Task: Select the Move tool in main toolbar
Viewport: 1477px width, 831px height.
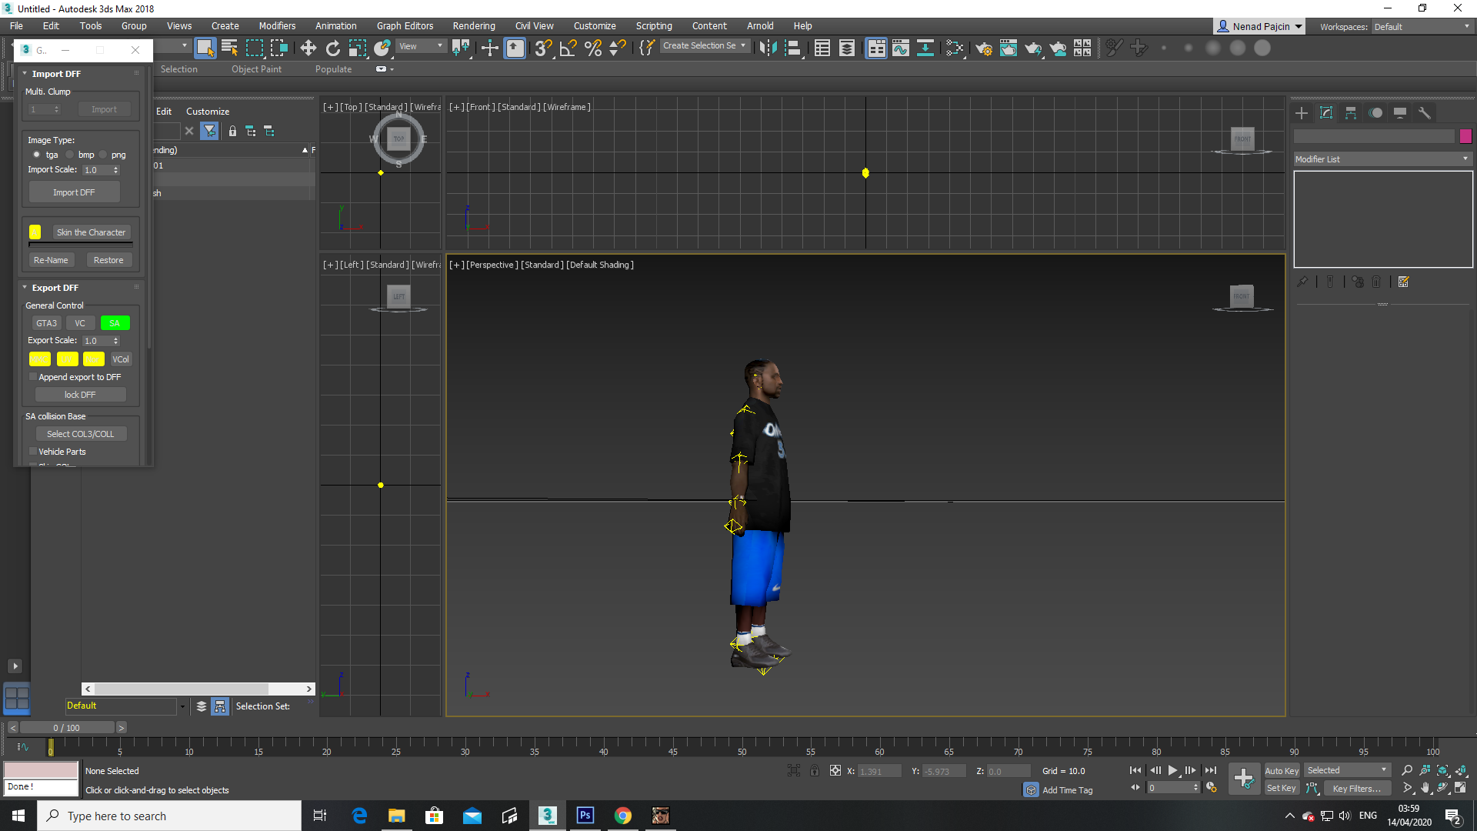Action: tap(308, 48)
